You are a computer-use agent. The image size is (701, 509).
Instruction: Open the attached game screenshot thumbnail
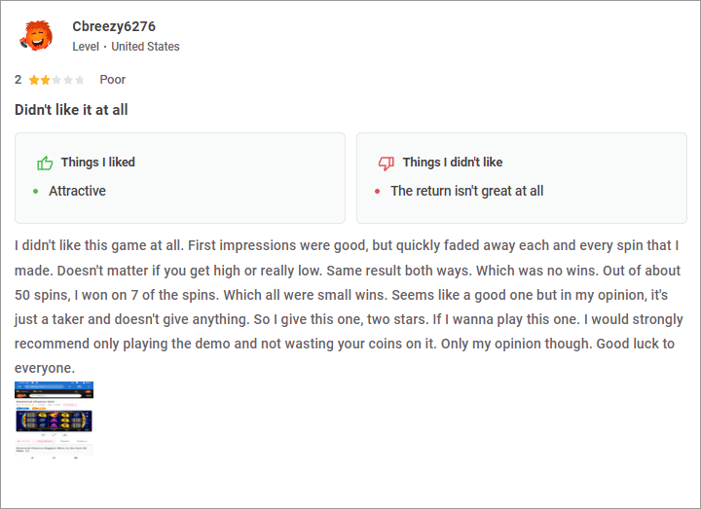point(55,418)
